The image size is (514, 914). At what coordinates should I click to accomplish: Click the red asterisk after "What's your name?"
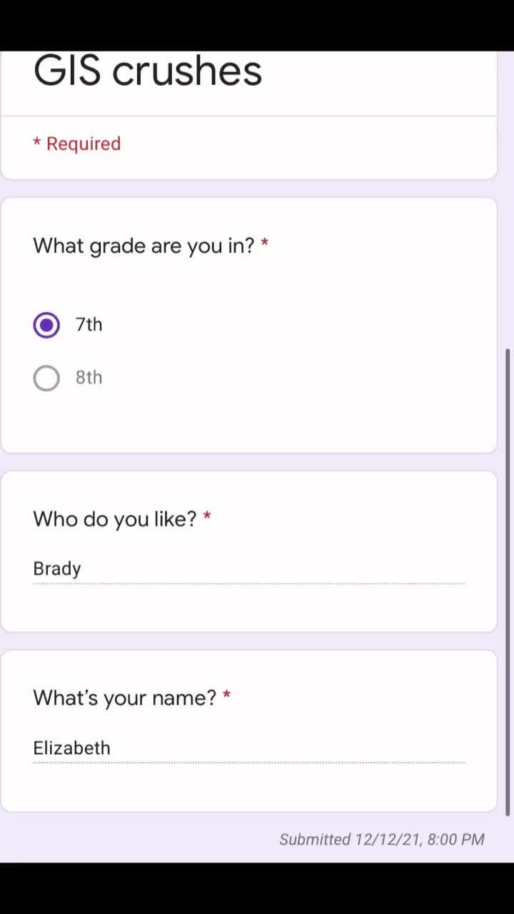(226, 696)
